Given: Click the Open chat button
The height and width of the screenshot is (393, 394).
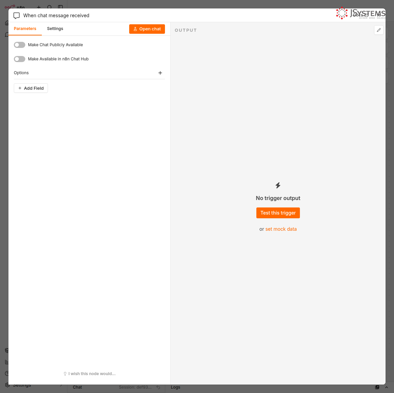Looking at the screenshot, I should (x=147, y=29).
